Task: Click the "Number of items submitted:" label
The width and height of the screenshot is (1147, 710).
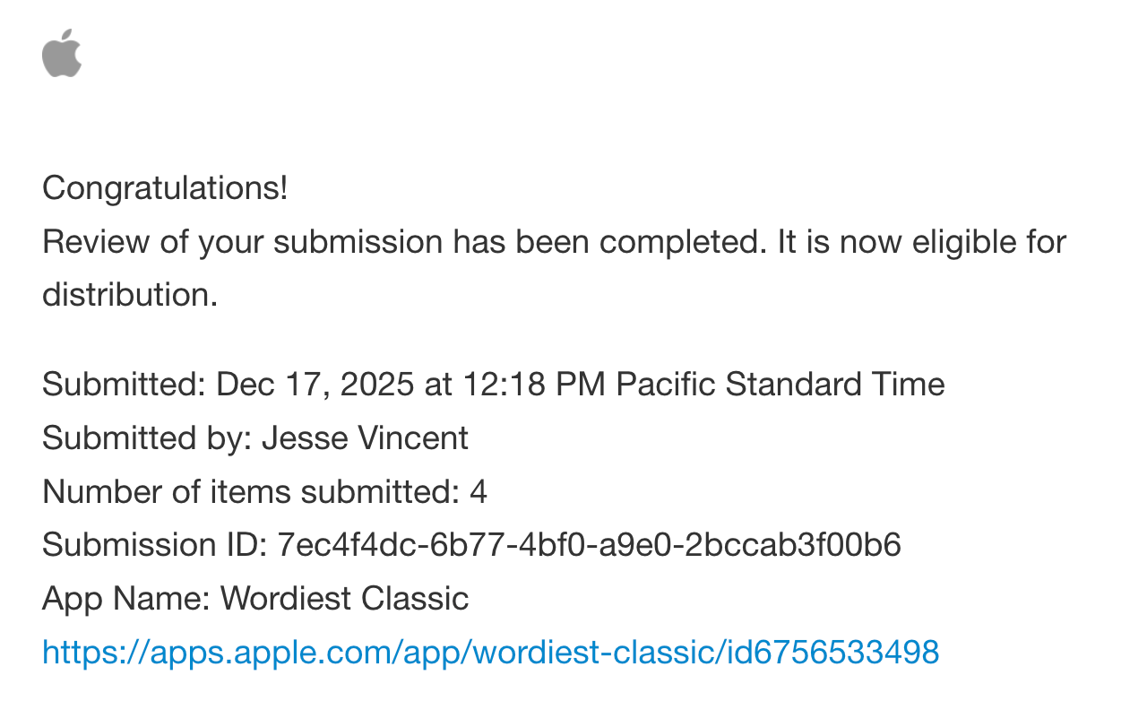Action: (x=251, y=492)
